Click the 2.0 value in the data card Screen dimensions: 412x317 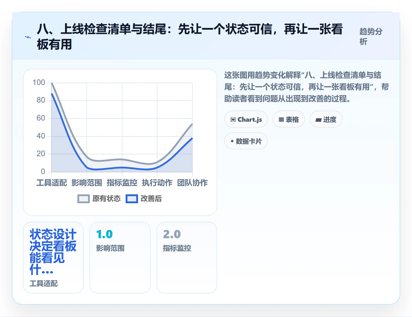[x=172, y=234]
